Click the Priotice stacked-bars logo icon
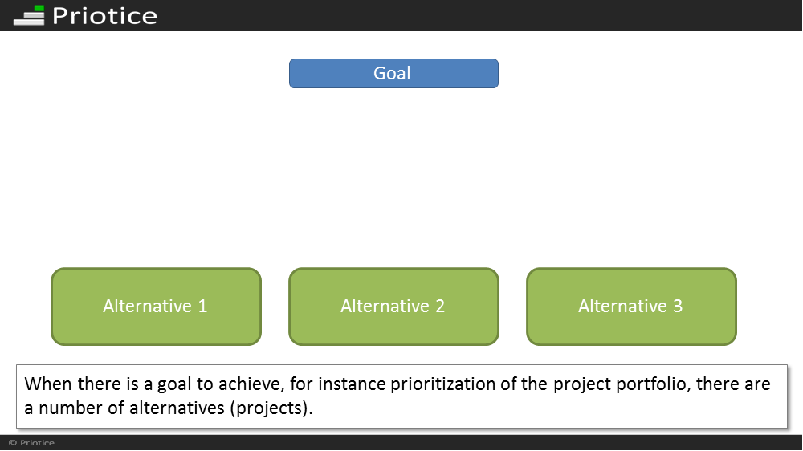803x451 pixels. pos(29,15)
